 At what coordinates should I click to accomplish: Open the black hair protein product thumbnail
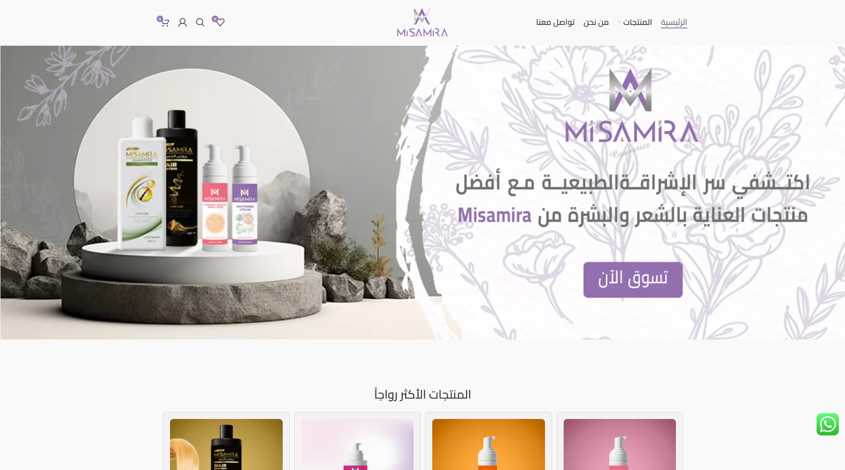pyautogui.click(x=226, y=444)
